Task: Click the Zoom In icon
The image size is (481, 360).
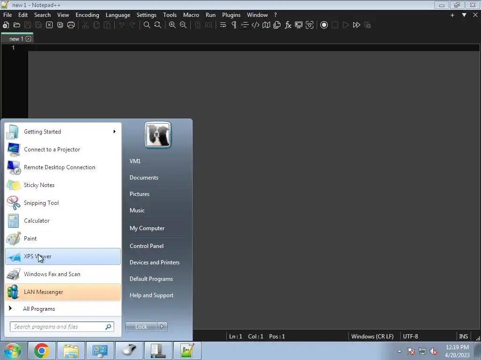Action: click(x=172, y=25)
